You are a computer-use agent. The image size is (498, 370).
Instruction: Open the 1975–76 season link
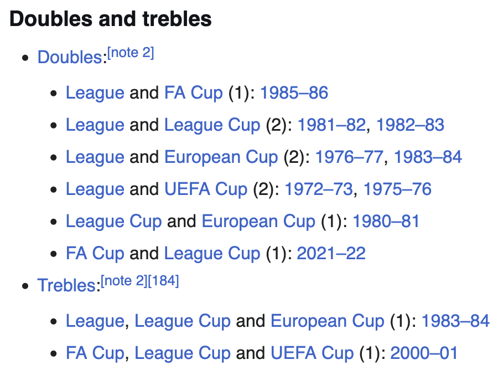pyautogui.click(x=397, y=189)
